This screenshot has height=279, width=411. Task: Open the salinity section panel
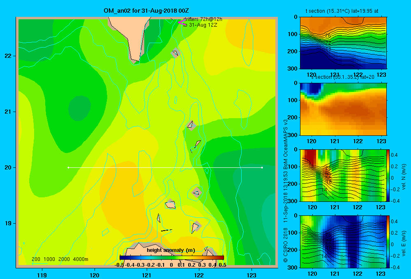(x=343, y=109)
